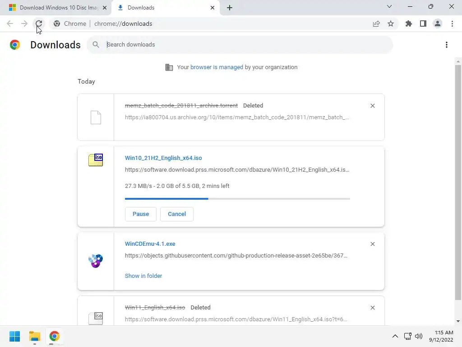Open WinCDEmu-4.1.exe file link
Viewport: 462px width, 347px height.
point(150,244)
